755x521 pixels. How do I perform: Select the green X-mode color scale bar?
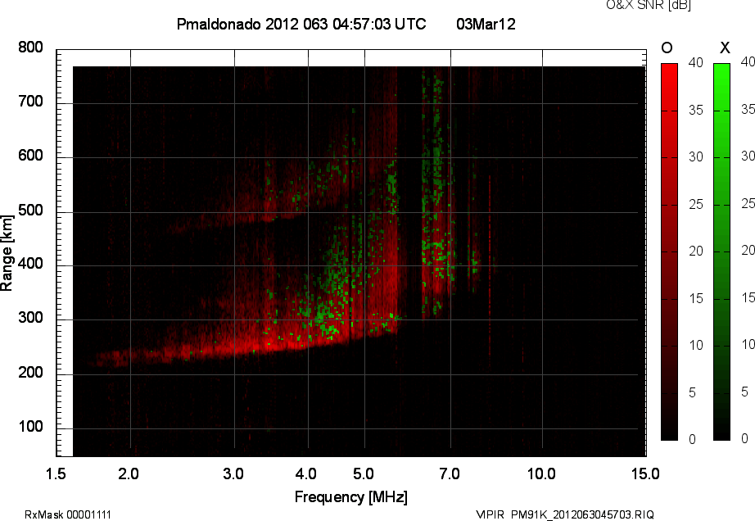point(721,251)
